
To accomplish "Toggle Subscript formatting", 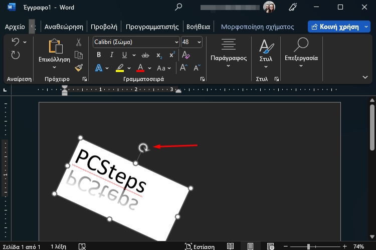I will point(159,55).
